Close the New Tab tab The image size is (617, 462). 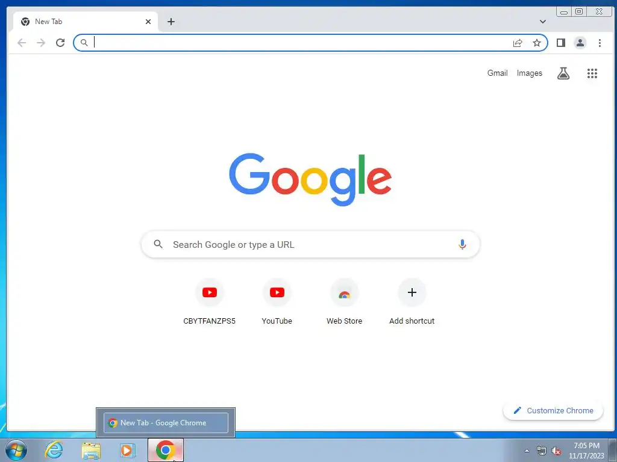(148, 22)
